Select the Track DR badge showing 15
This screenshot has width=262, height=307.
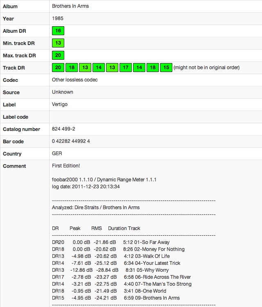[166, 68]
